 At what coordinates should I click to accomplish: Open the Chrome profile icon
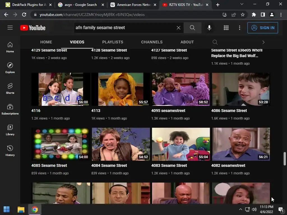272,15
